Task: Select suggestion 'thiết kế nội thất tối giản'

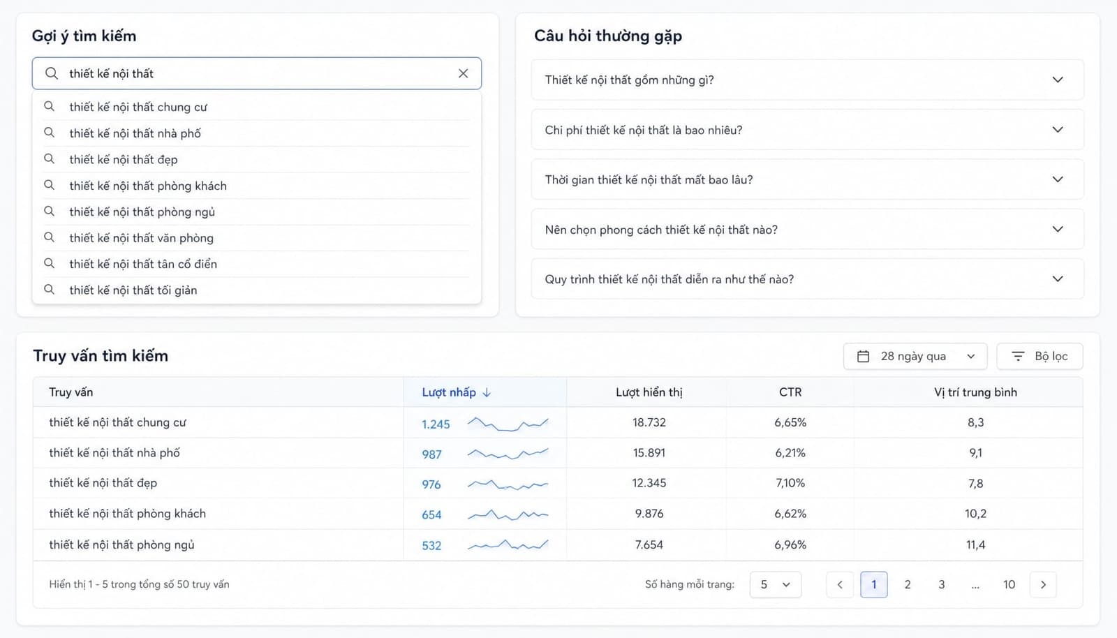Action: tap(257, 290)
